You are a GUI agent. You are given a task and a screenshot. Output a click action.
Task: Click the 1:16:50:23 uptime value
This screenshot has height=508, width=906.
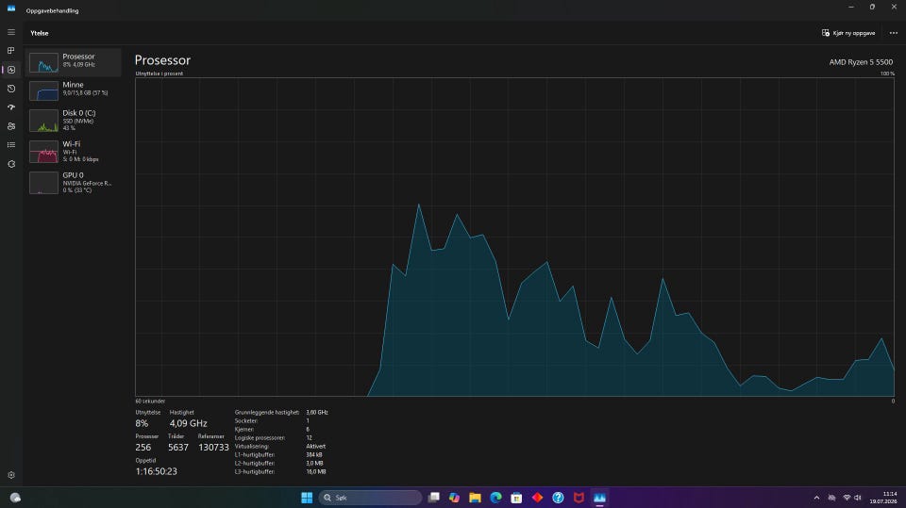pos(157,471)
